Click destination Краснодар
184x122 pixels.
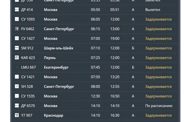pyautogui.click(x=53, y=115)
